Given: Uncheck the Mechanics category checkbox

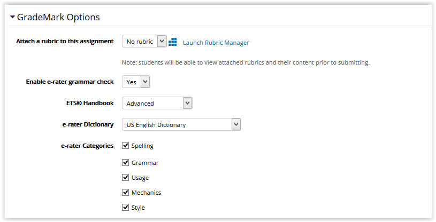Looking at the screenshot, I should click(125, 192).
